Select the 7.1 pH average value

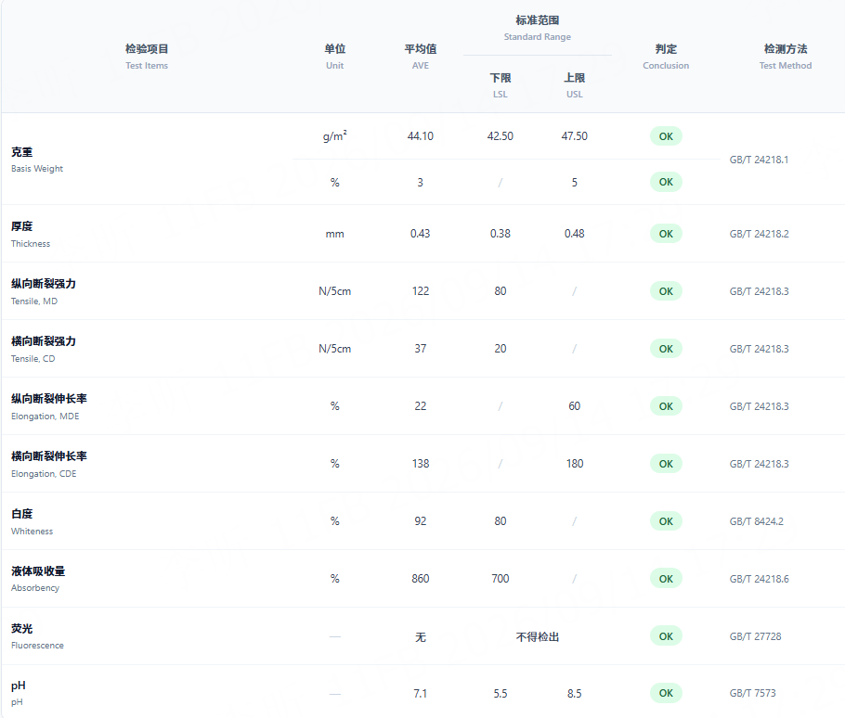pyautogui.click(x=421, y=694)
